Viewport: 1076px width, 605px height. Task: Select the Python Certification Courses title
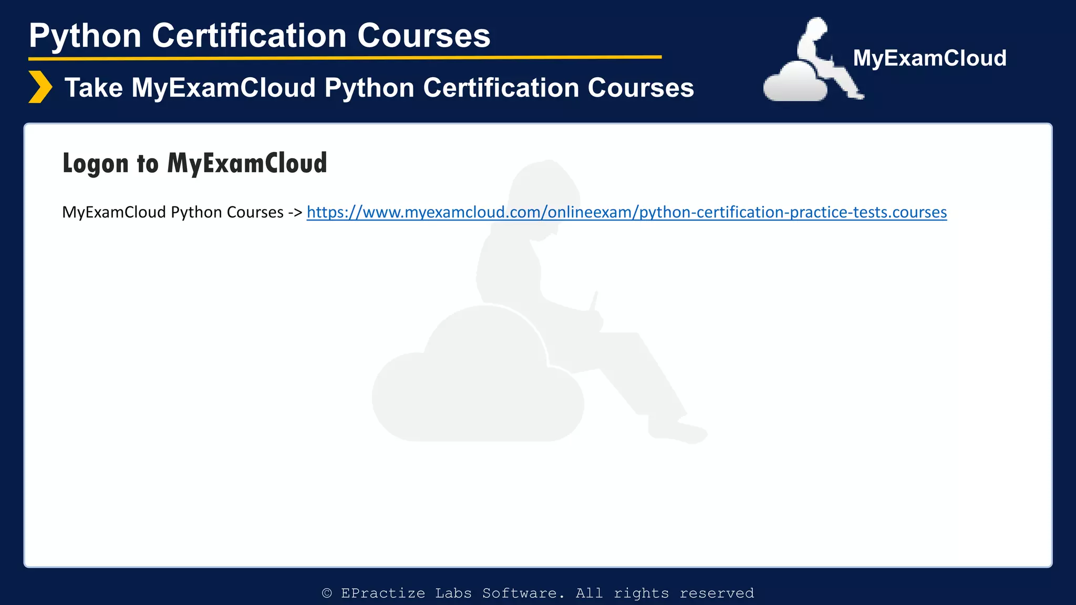[260, 36]
